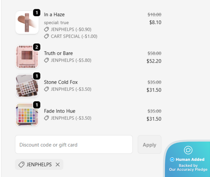
Task: Click the Truth or Bare product thumbnail
Action: tap(27, 57)
